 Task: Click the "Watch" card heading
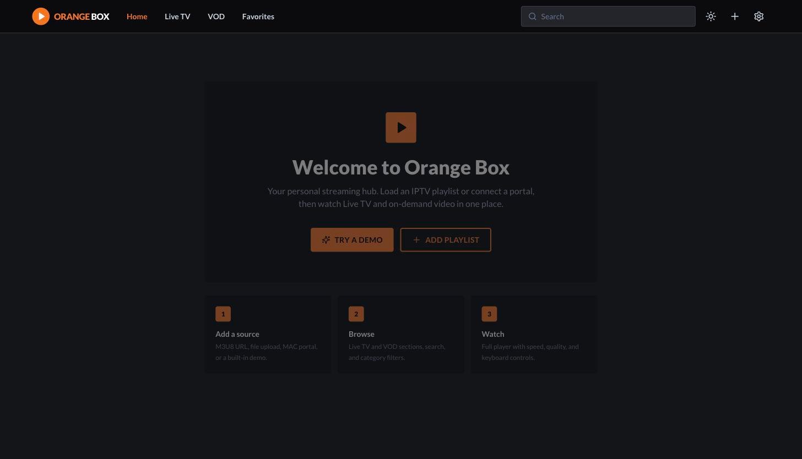click(x=493, y=334)
